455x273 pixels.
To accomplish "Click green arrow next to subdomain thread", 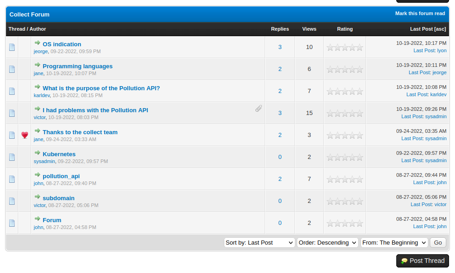I will 38,197.
